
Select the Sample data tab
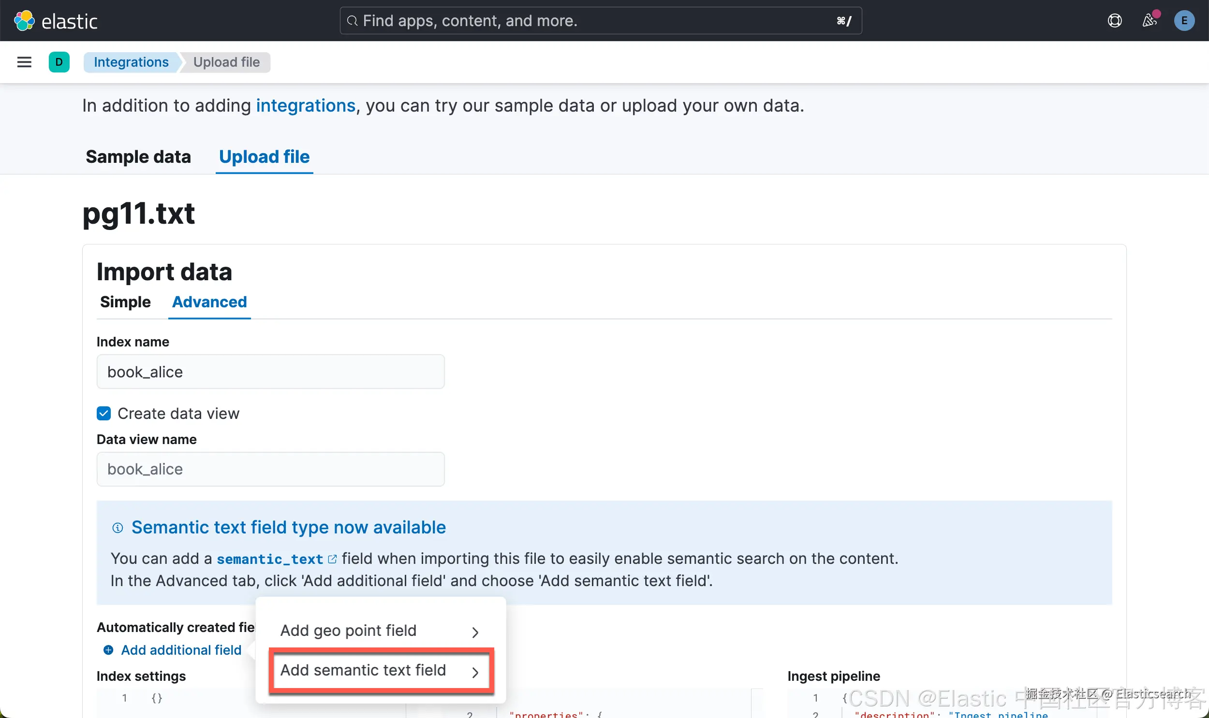(138, 157)
